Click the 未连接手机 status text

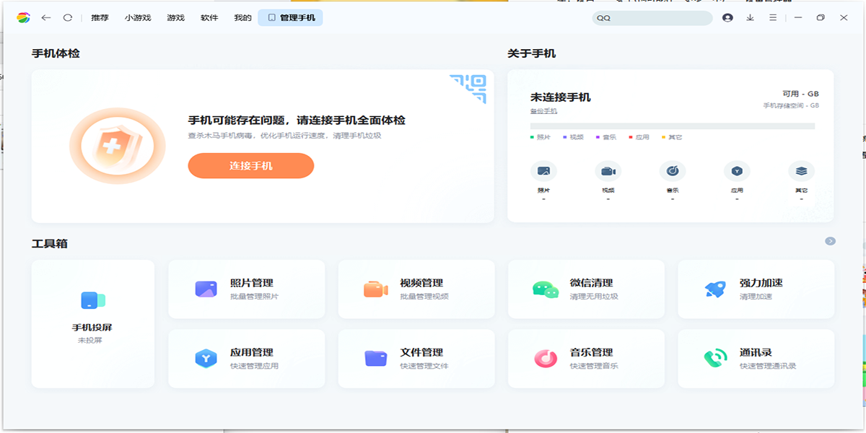(x=561, y=97)
